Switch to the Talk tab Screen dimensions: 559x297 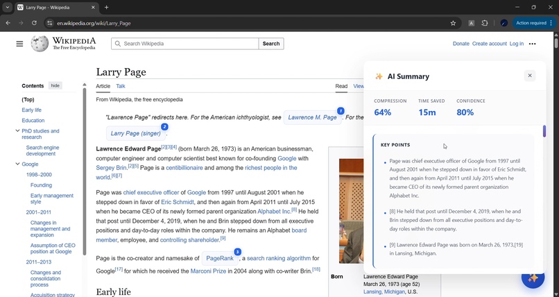click(x=121, y=86)
